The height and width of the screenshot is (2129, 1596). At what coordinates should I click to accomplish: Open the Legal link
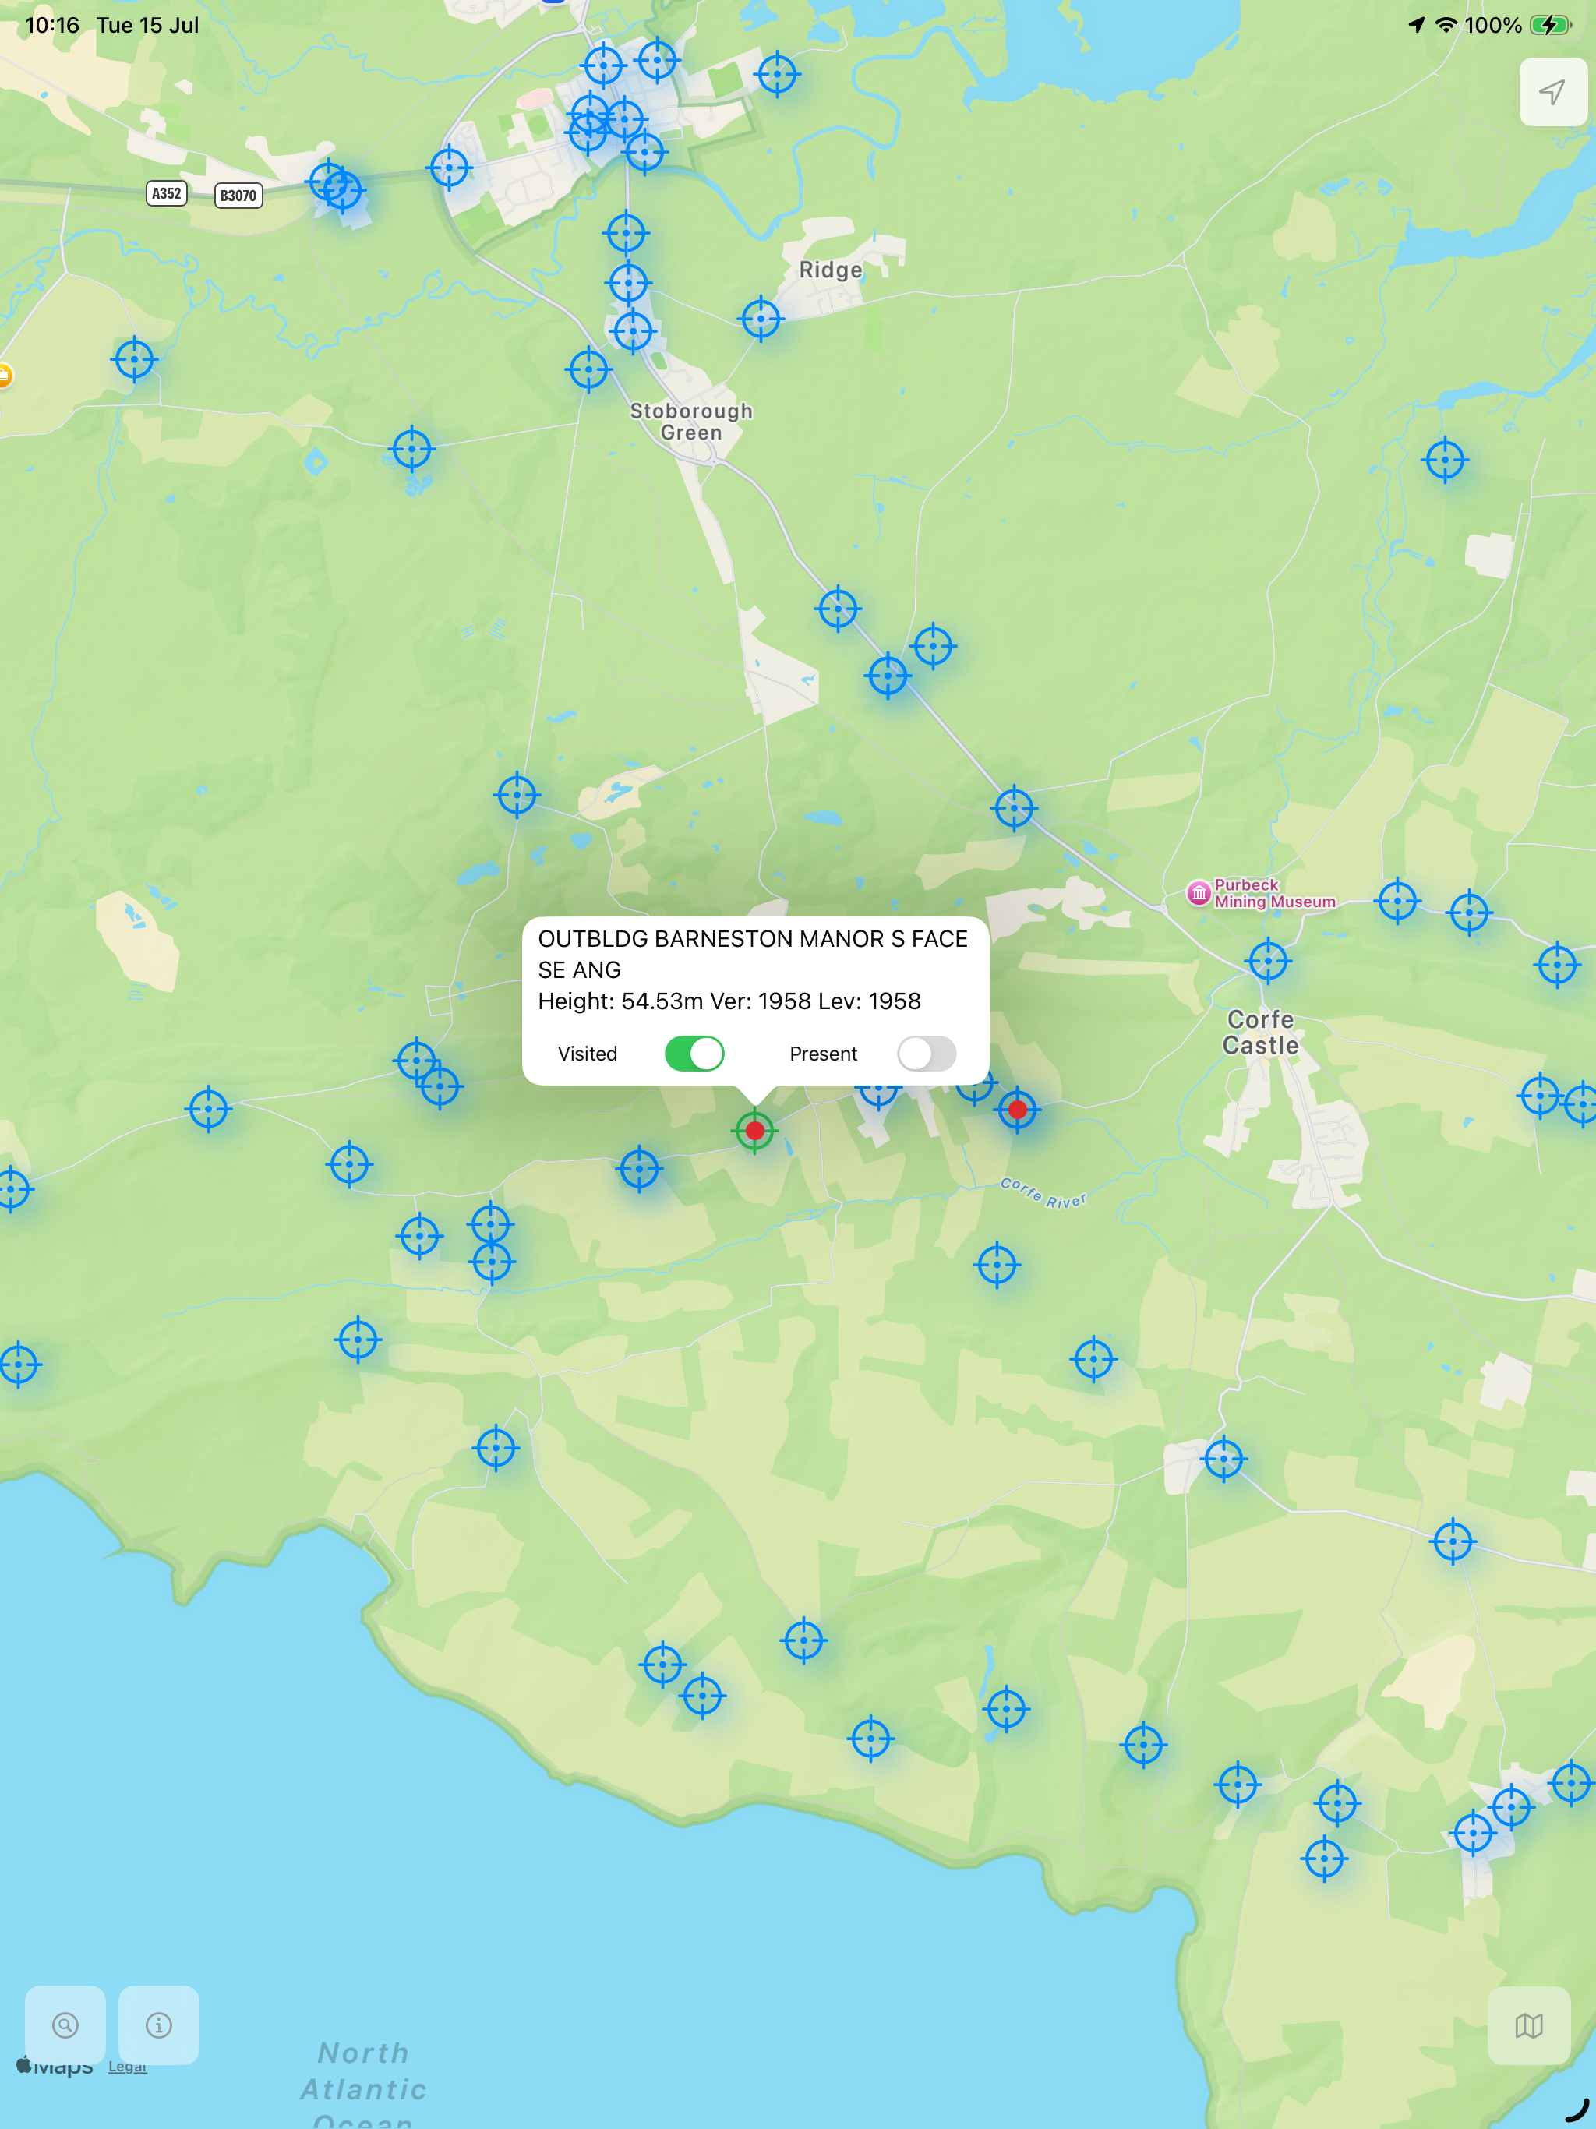[x=127, y=2067]
